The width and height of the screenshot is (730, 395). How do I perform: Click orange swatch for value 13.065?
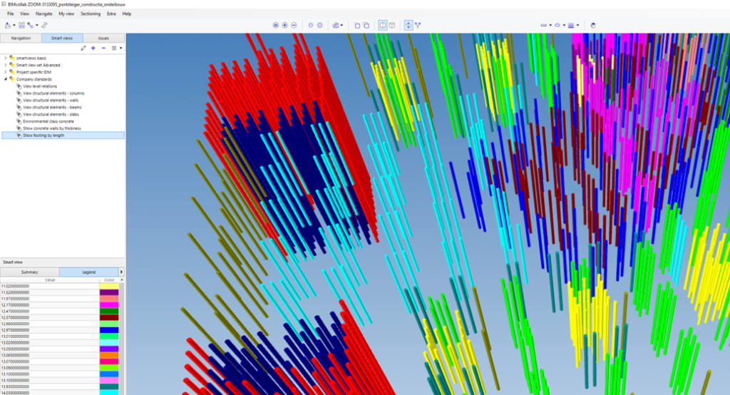tap(109, 355)
